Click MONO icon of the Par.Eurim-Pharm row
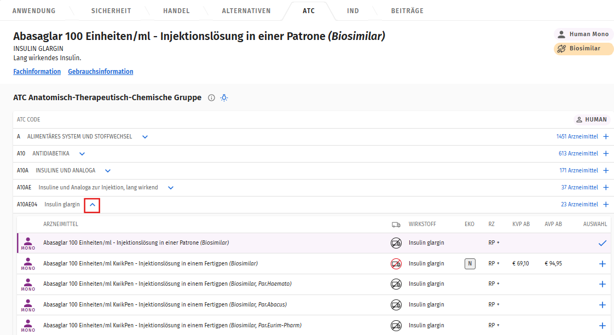Viewport: 614px width, 335px height. tap(28, 326)
